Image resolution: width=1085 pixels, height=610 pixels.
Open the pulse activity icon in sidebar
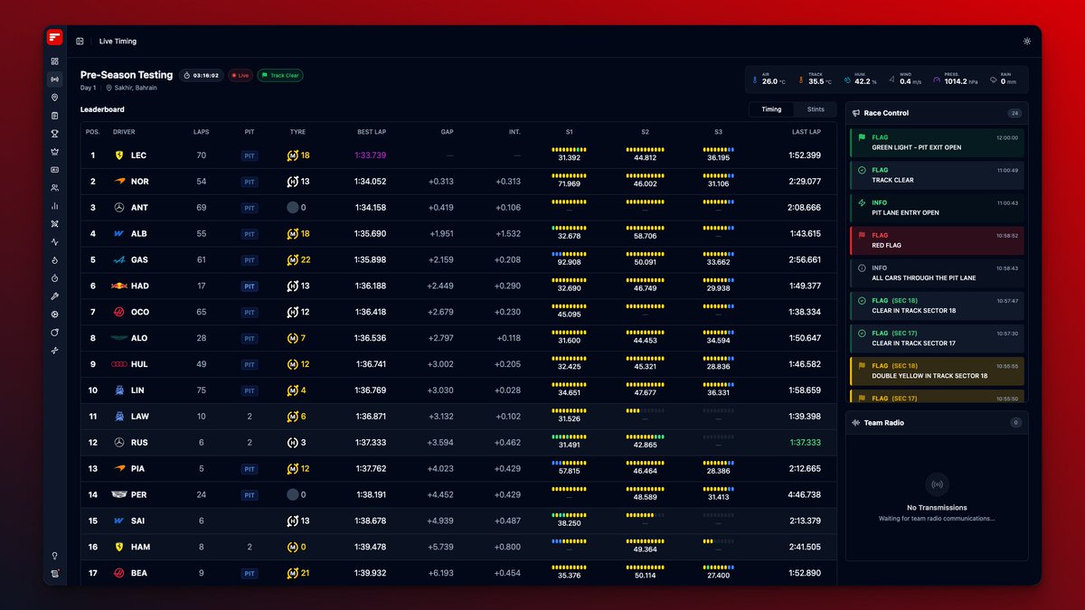pos(55,242)
